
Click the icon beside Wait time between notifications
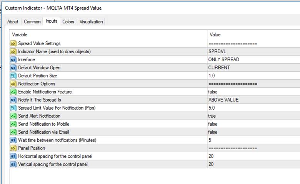click(x=13, y=140)
